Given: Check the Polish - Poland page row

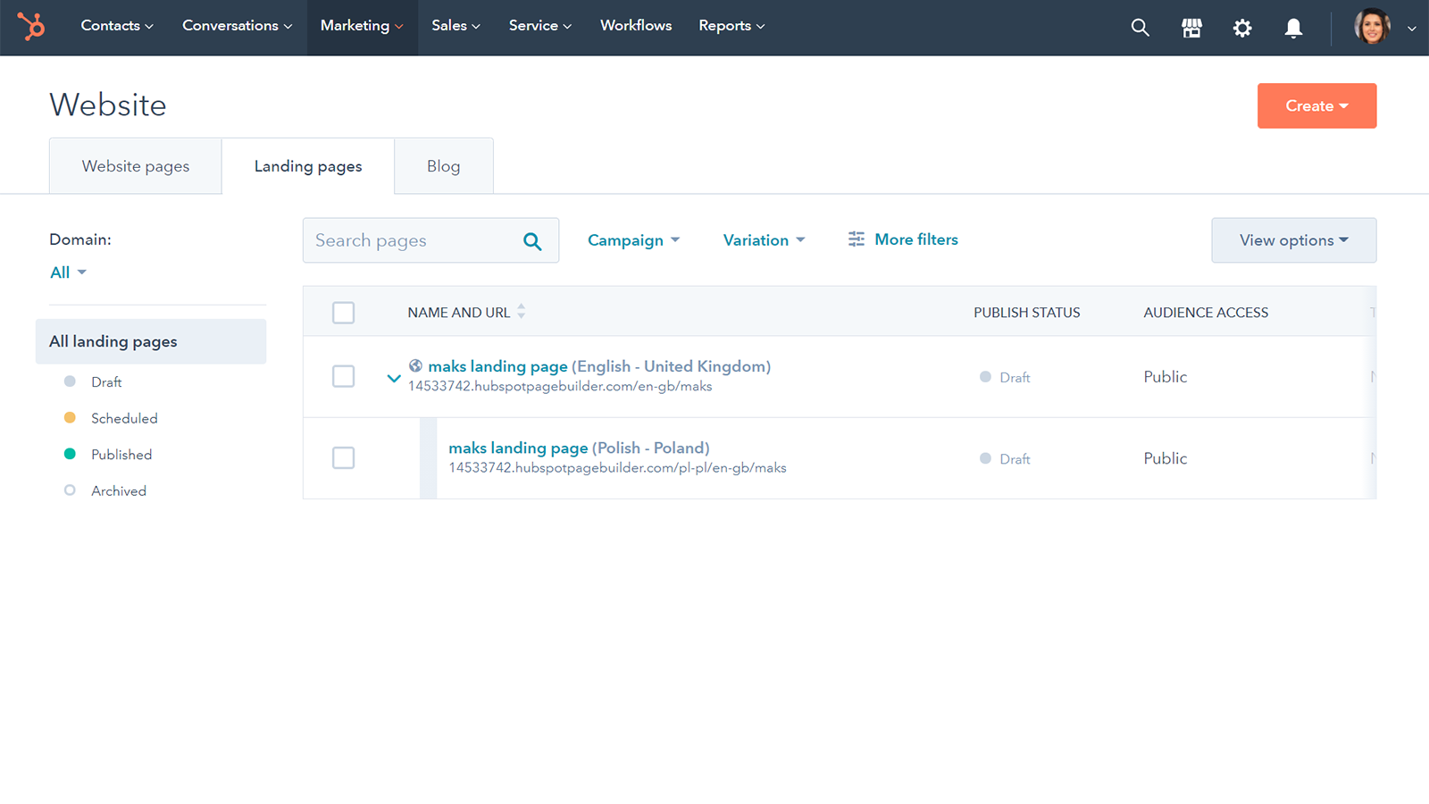Looking at the screenshot, I should point(343,458).
